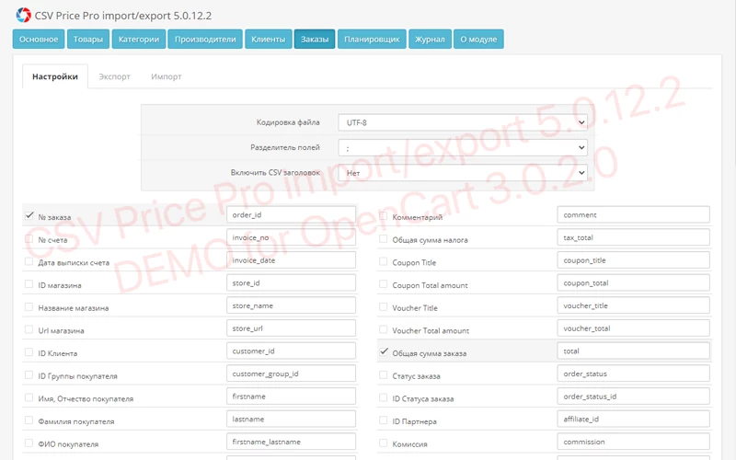Click the affiliate_id input field
Viewport: 736px width, 460px height.
tap(634, 420)
